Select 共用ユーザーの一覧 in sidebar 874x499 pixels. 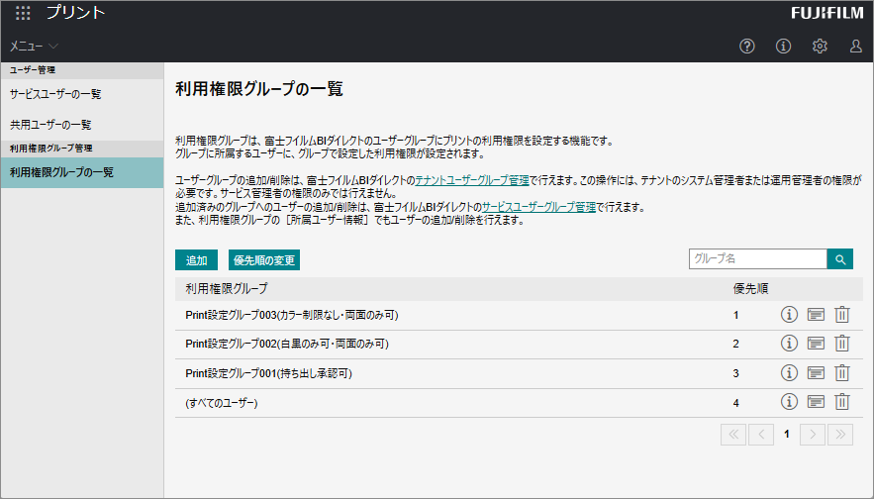point(50,125)
